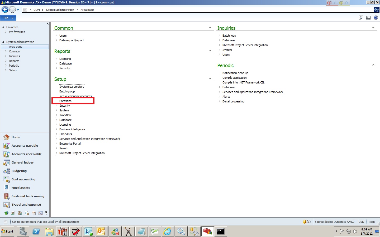
Task: Click USD currency in status bar
Action: (361, 222)
